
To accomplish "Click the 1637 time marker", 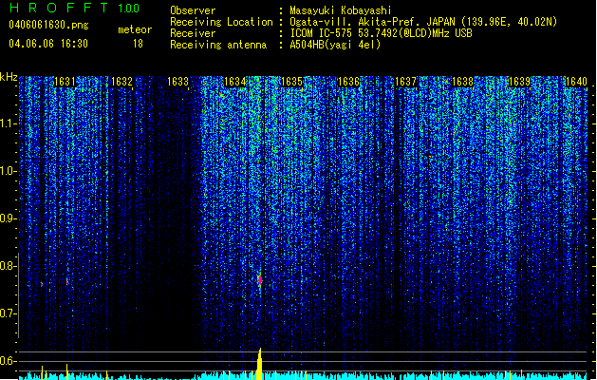I will click(x=405, y=82).
